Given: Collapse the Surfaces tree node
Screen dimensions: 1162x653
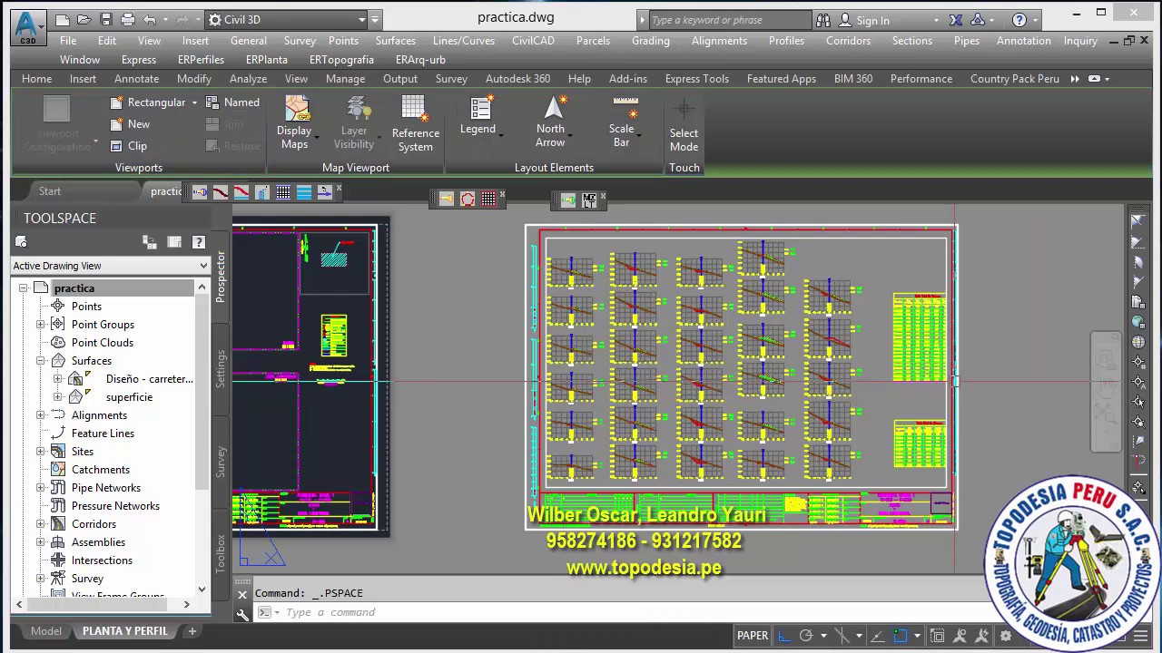Looking at the screenshot, I should click(x=41, y=361).
